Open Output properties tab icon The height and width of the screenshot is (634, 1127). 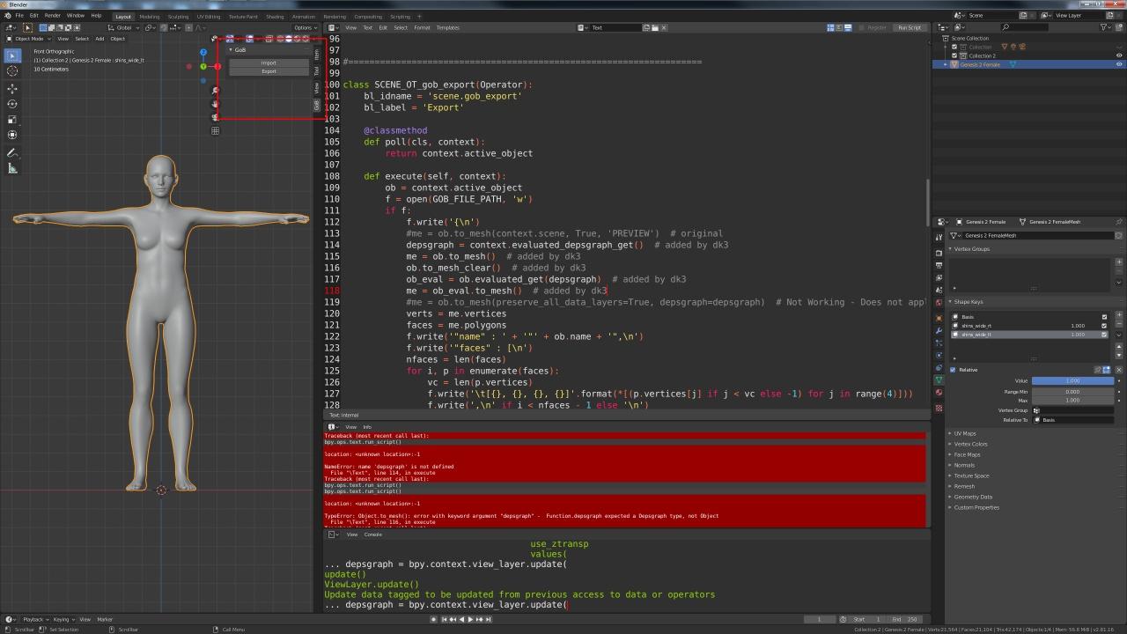[x=939, y=265]
